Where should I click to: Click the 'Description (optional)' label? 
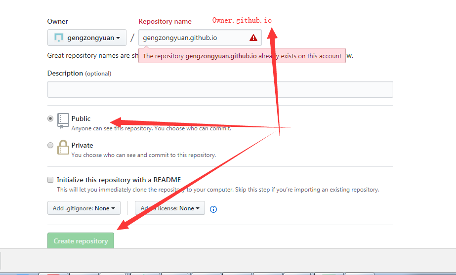(79, 73)
